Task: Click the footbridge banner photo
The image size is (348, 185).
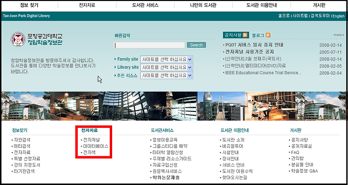Action: click(221, 106)
